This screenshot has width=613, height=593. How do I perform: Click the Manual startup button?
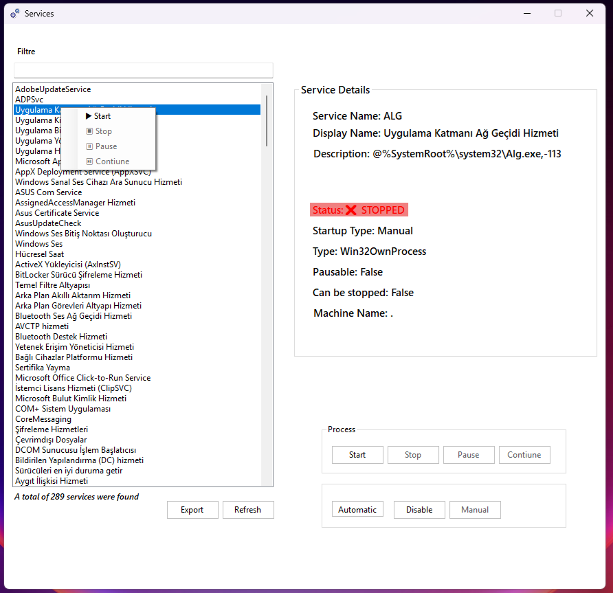(x=475, y=510)
